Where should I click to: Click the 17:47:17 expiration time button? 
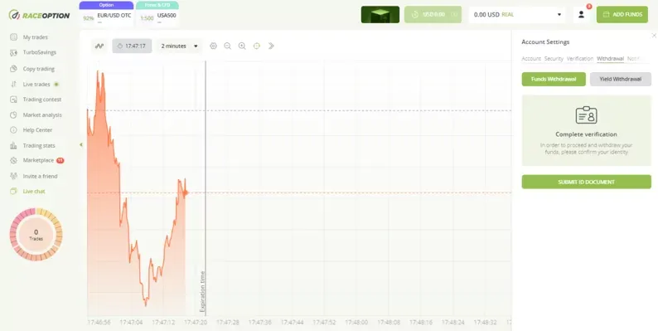(x=132, y=46)
